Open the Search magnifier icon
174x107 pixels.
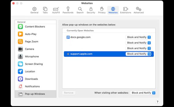click(80, 9)
